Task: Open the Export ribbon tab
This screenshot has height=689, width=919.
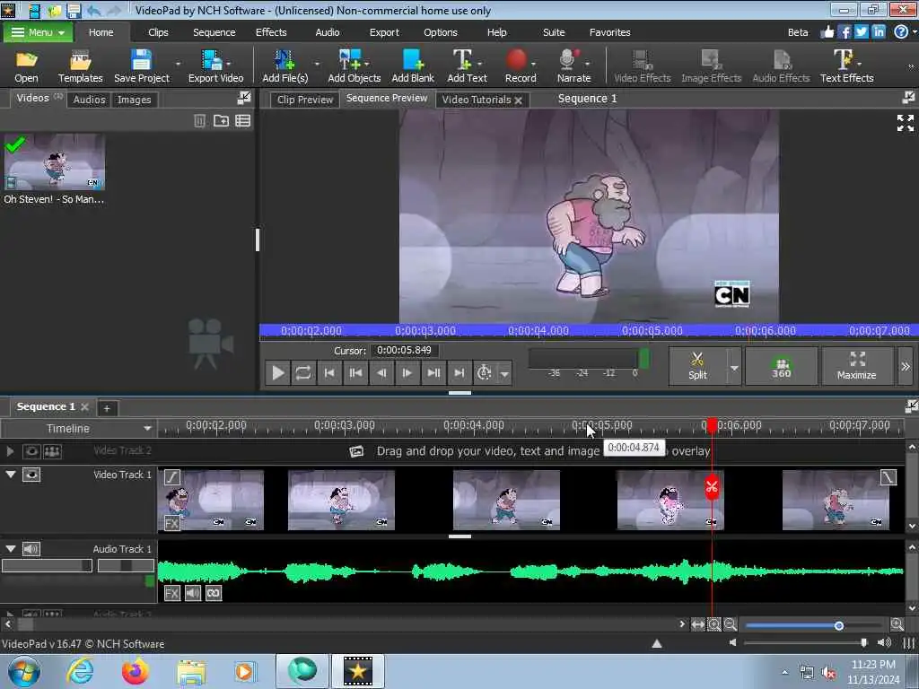Action: click(384, 32)
